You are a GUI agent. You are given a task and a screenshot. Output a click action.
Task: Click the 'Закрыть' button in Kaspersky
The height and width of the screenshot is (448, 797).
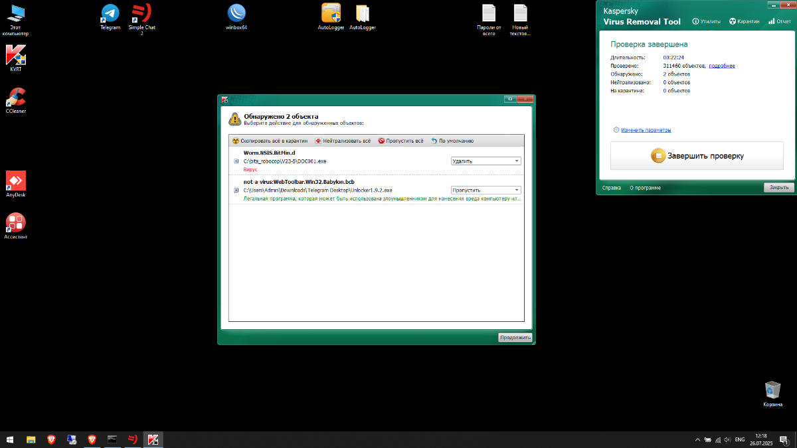pos(778,188)
